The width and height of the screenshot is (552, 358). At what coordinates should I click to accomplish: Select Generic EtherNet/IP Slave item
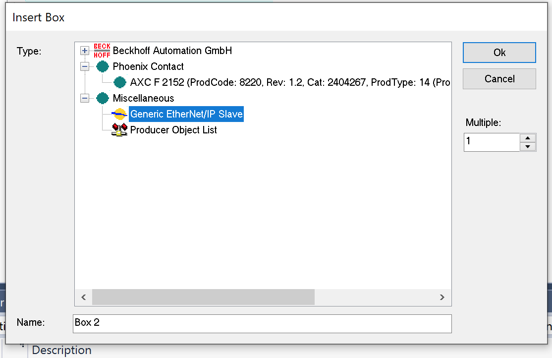coord(186,114)
